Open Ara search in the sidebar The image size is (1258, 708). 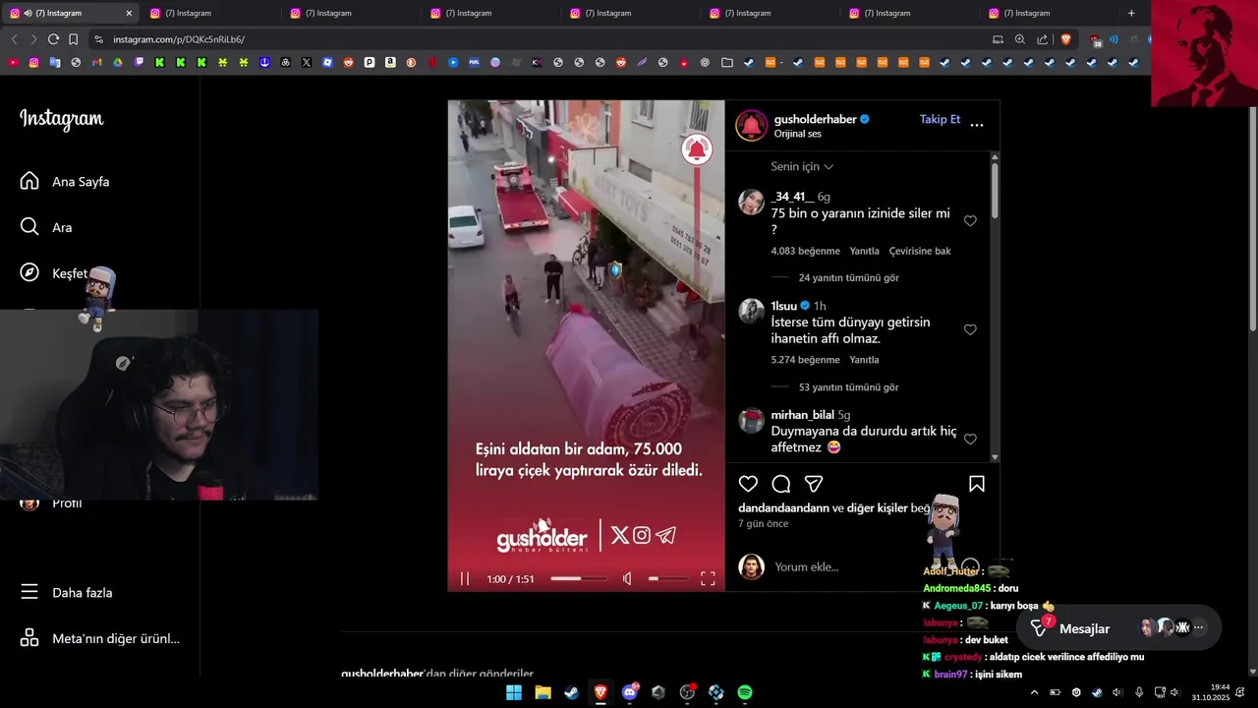[x=46, y=227]
